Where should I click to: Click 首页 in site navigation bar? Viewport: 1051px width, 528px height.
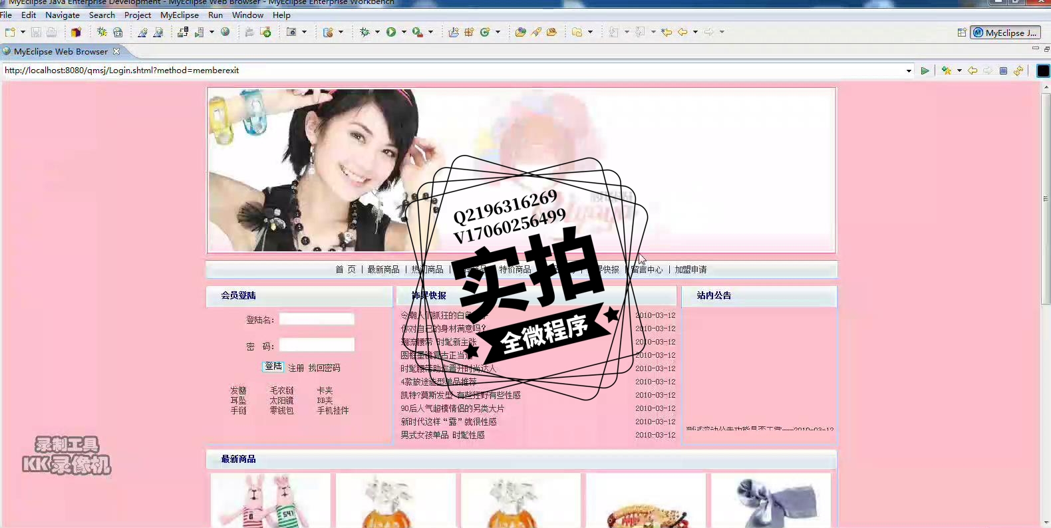pos(345,269)
